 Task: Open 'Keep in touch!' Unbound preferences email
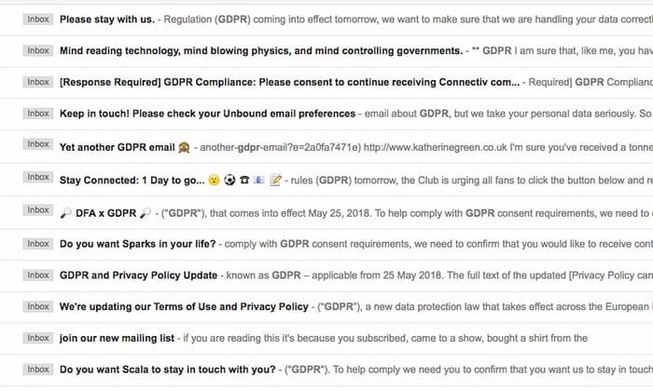tap(326, 114)
